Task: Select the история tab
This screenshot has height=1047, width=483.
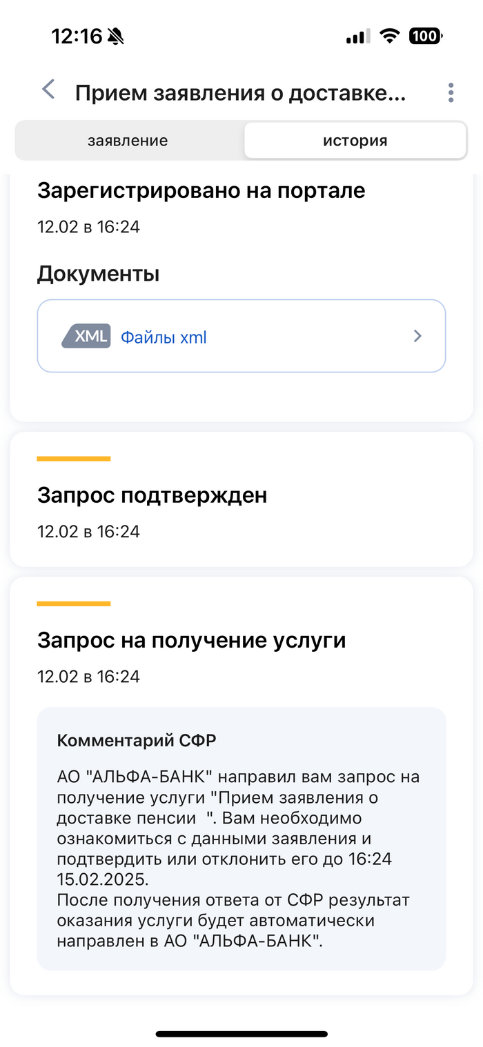Action: pyautogui.click(x=355, y=141)
